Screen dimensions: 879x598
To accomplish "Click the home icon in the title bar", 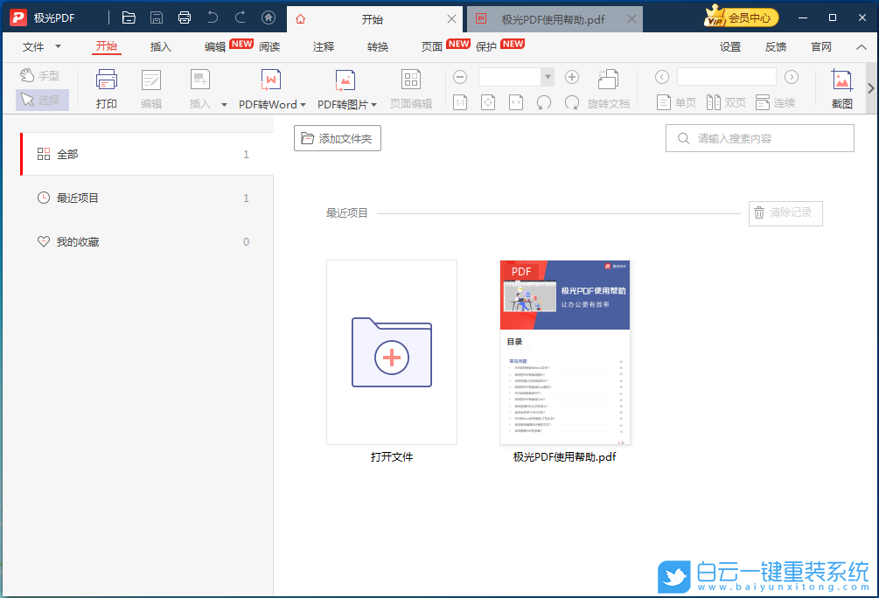I will 269,16.
